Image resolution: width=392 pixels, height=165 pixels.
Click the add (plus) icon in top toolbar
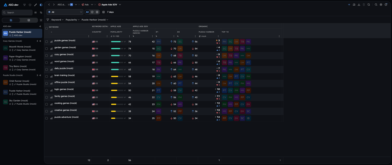(x=349, y=5)
